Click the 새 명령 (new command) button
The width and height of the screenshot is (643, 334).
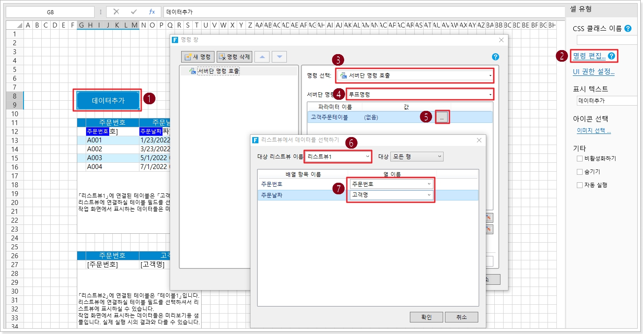[x=198, y=57]
